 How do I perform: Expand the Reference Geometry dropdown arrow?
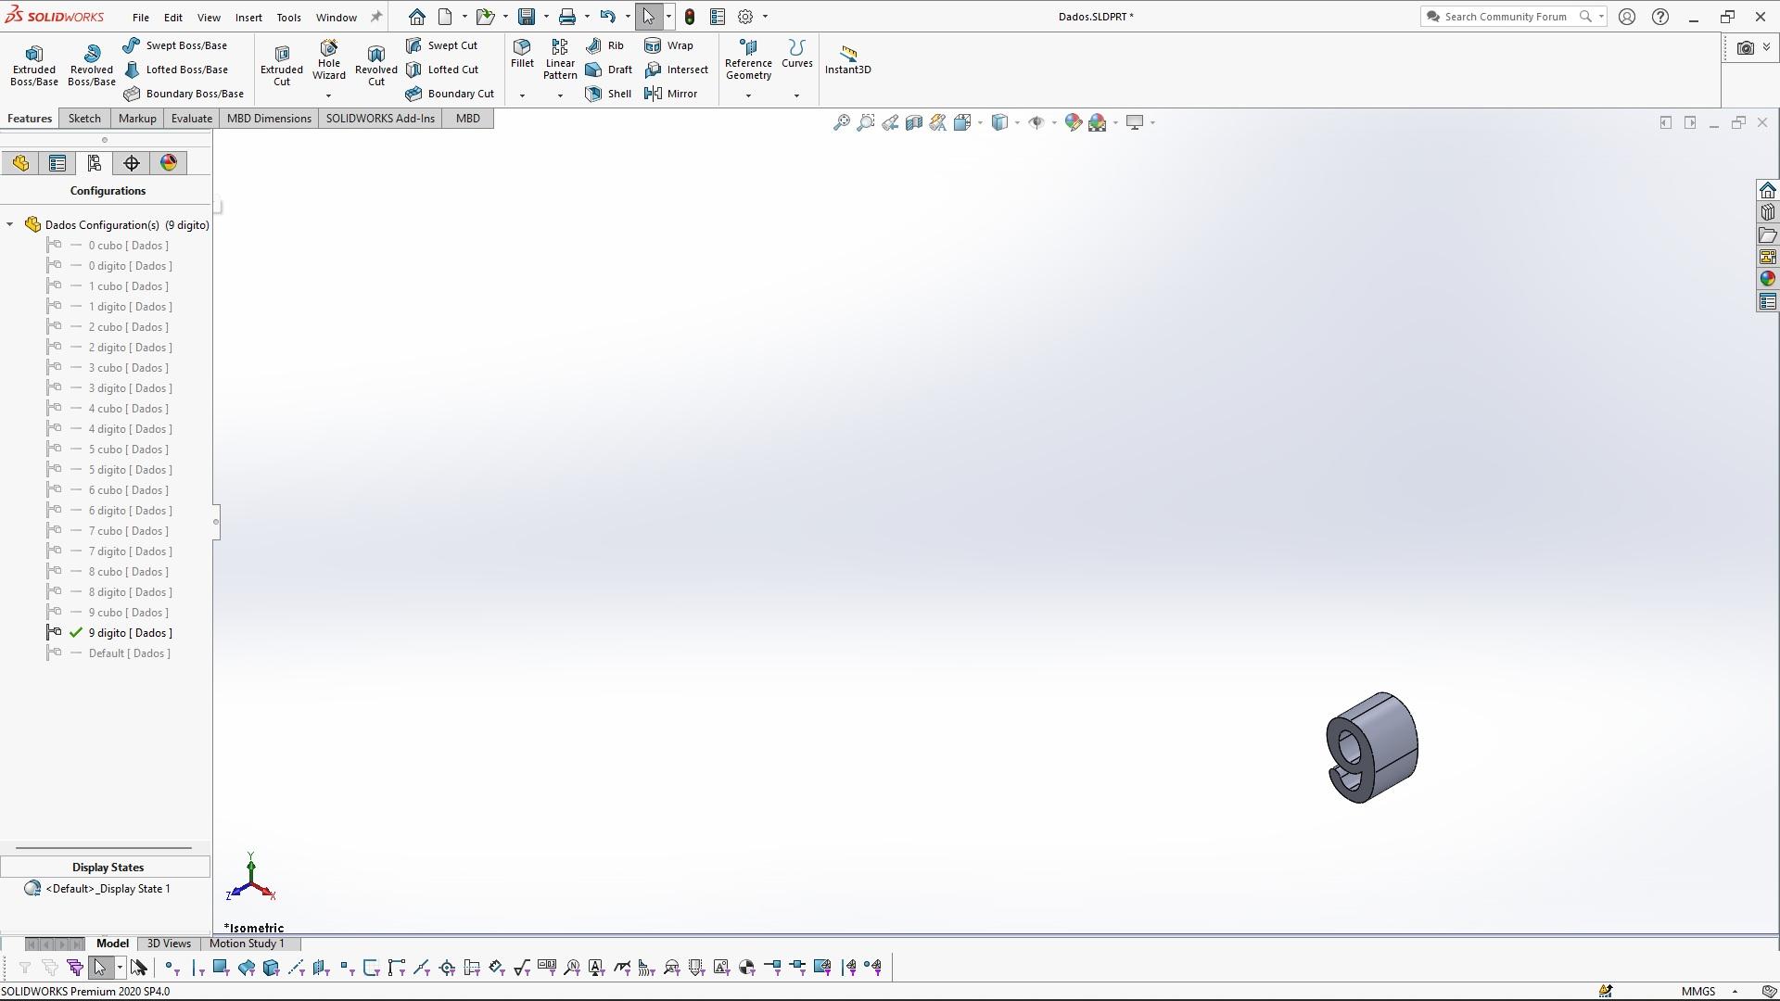748,95
